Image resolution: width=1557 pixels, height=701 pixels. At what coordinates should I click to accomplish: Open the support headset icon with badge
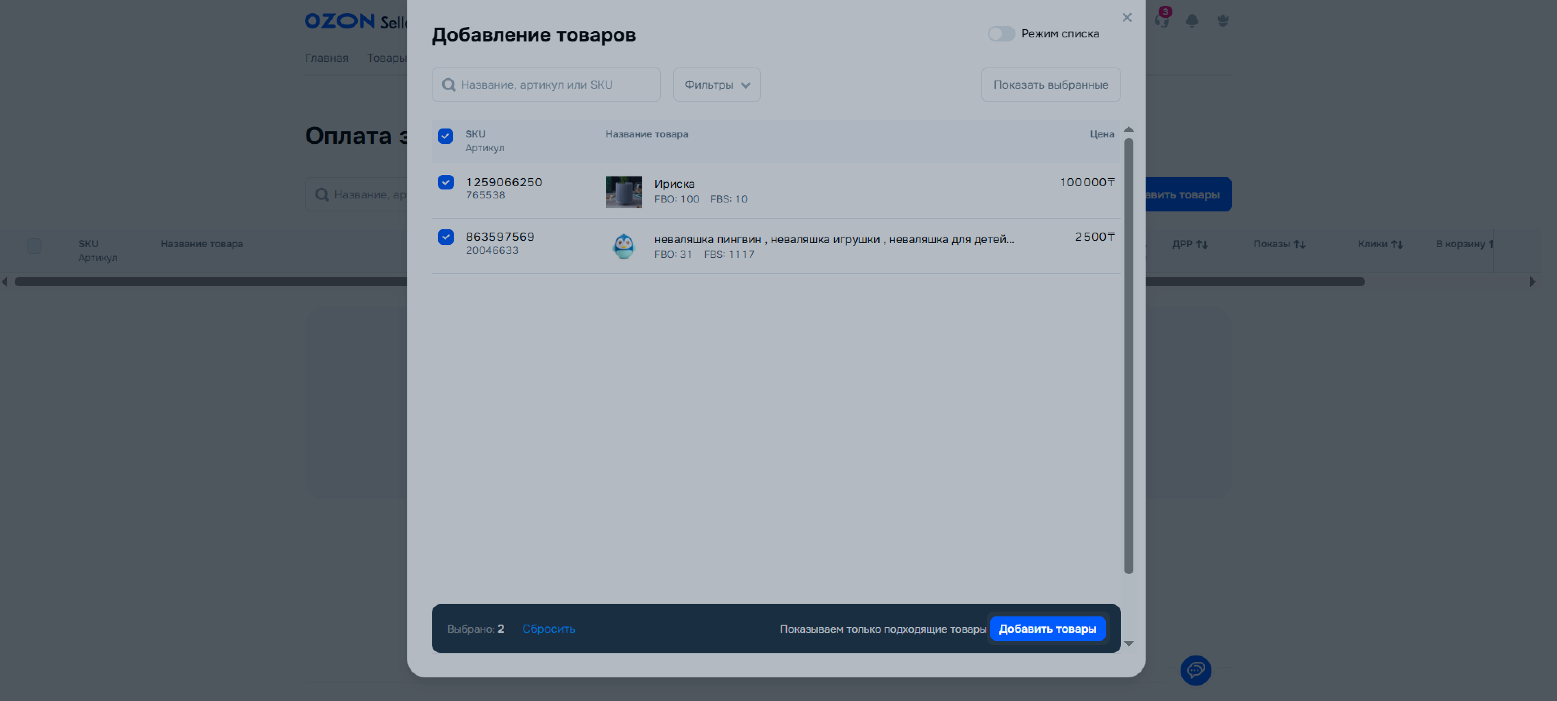pyautogui.click(x=1162, y=20)
